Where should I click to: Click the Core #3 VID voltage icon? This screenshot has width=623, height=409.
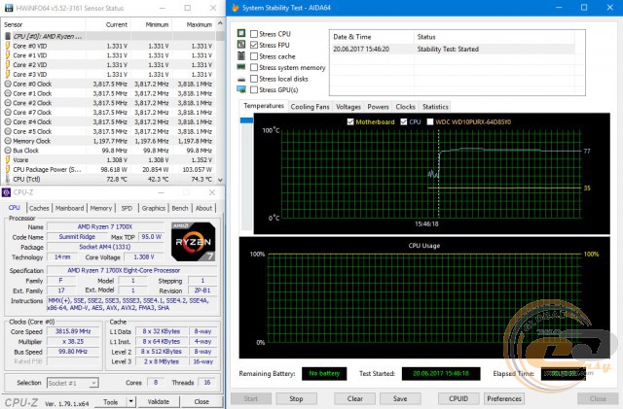point(8,74)
